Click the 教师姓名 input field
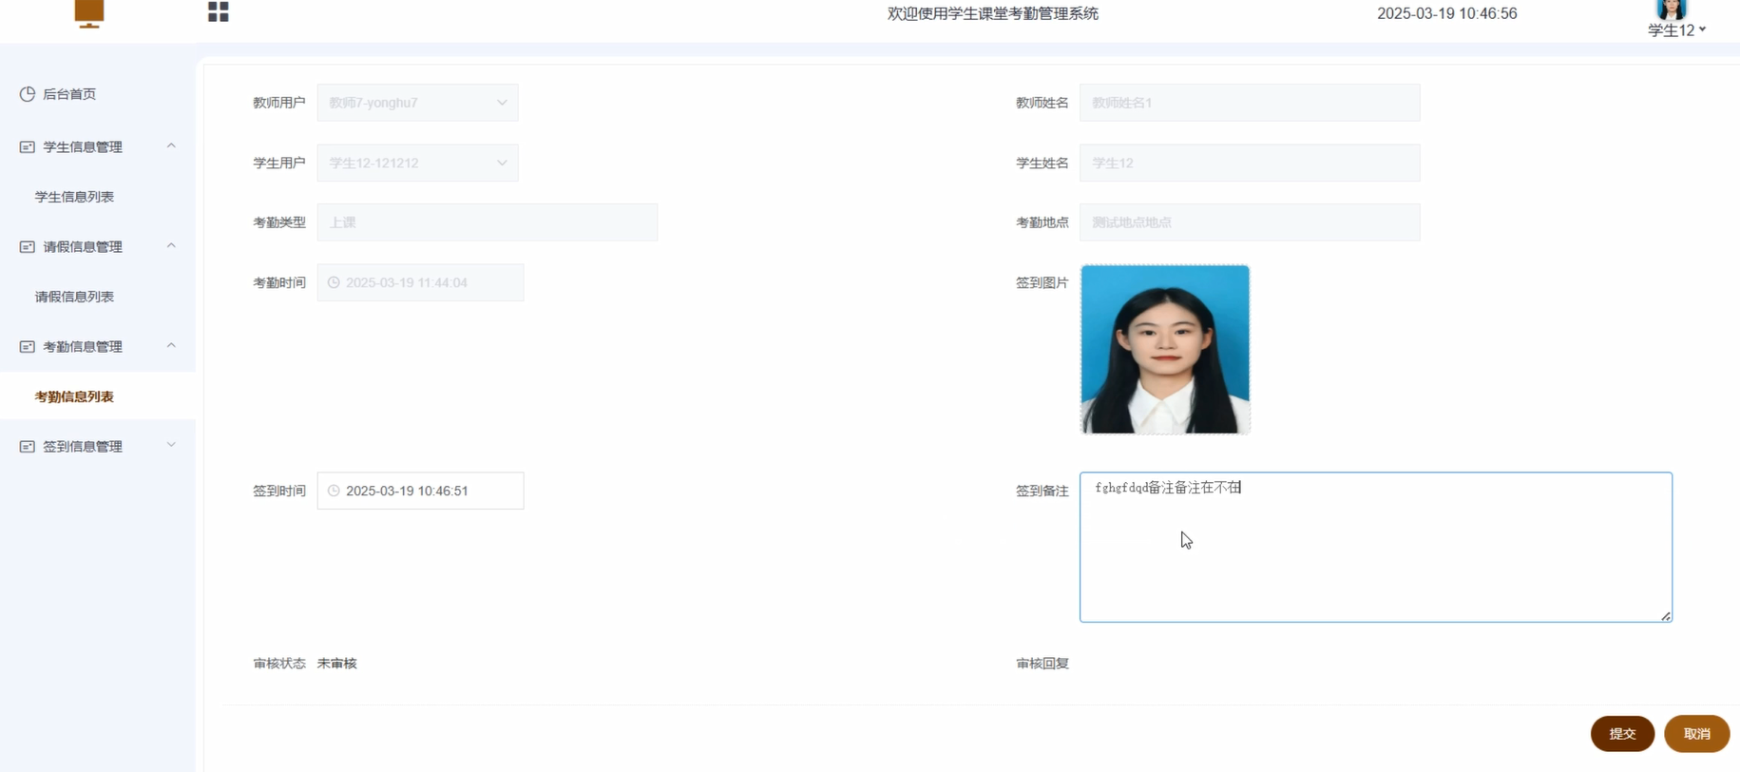 click(x=1250, y=103)
